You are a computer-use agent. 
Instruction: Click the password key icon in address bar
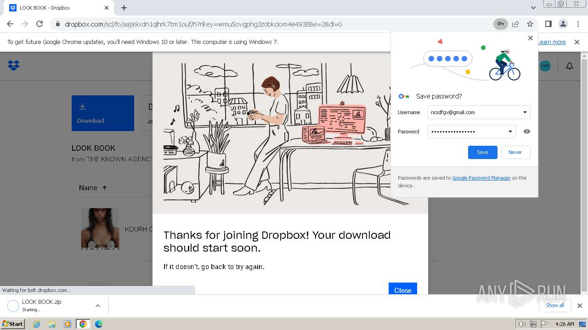tap(500, 24)
